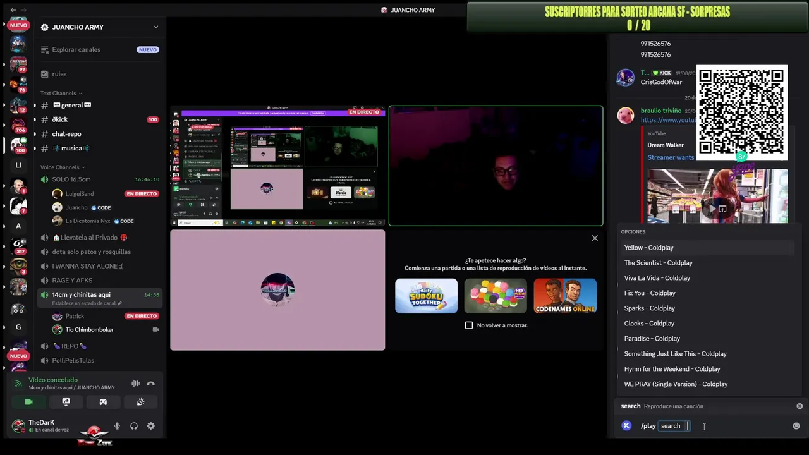Viewport: 809px width, 455px height.
Task: Join SOLO 16.5cm voice channel
Action: pyautogui.click(x=100, y=179)
